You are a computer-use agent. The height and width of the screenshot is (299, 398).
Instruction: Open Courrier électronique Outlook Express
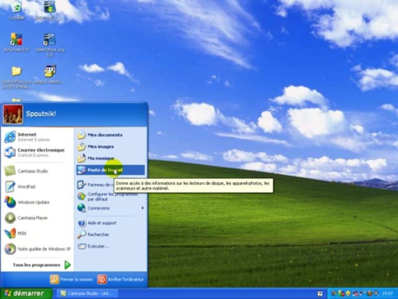coord(37,152)
